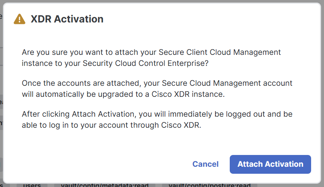Click the background 'users' tag below dialog
This screenshot has height=187, width=324.
point(32,185)
